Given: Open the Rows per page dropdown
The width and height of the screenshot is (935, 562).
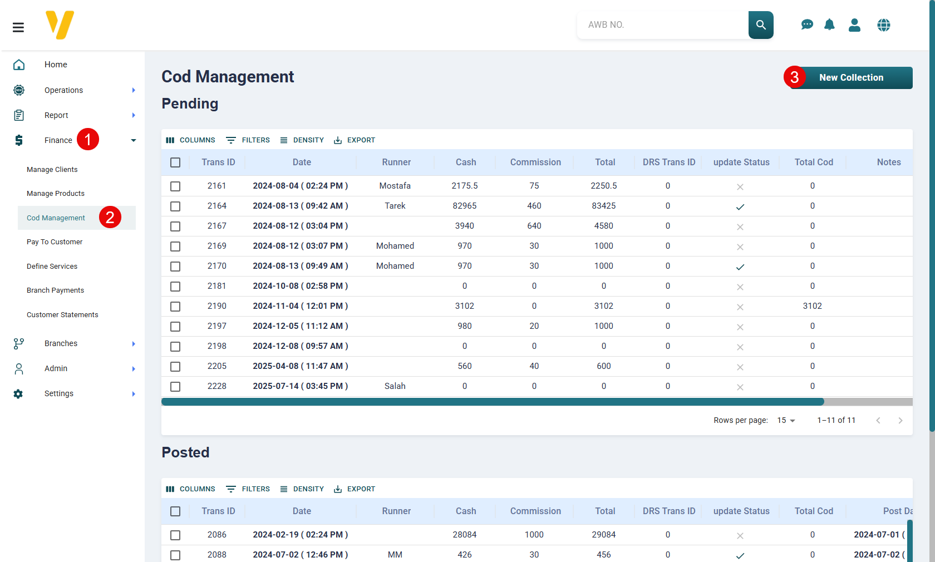Looking at the screenshot, I should (786, 421).
